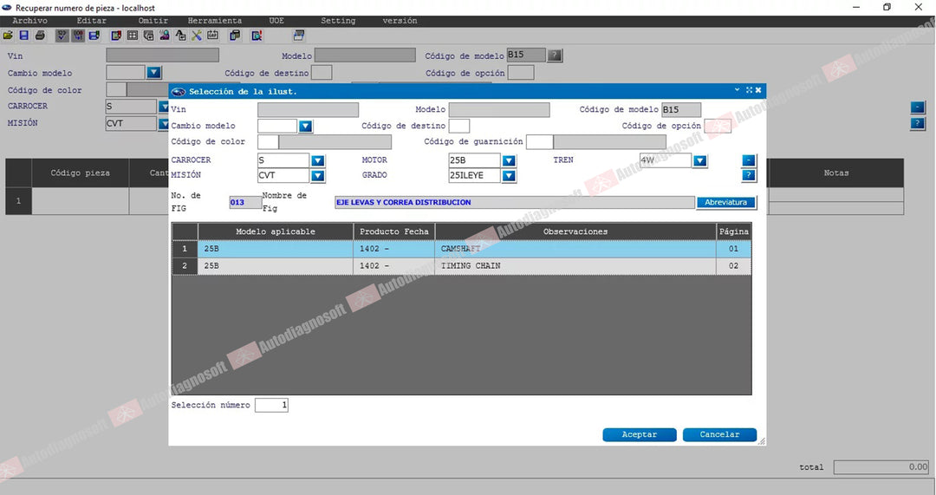Open the CARROCER dropdown in the dialog
Viewport: 936px width, 495px height.
pos(317,160)
